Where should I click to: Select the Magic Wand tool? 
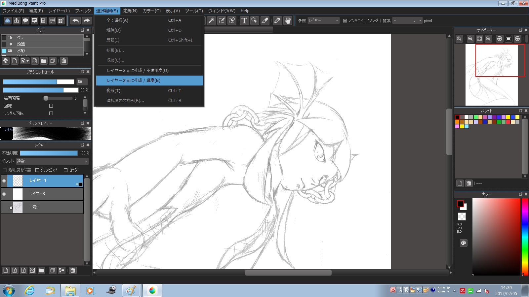coord(211,20)
